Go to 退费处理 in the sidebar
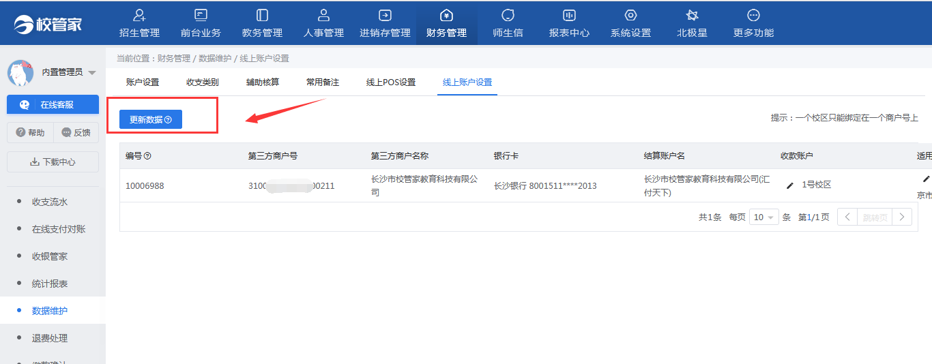The width and height of the screenshot is (932, 364). pyautogui.click(x=50, y=338)
